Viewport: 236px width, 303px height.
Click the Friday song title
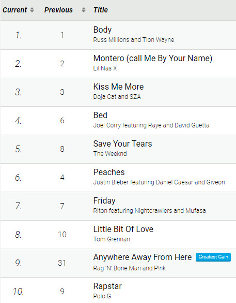tap(104, 201)
